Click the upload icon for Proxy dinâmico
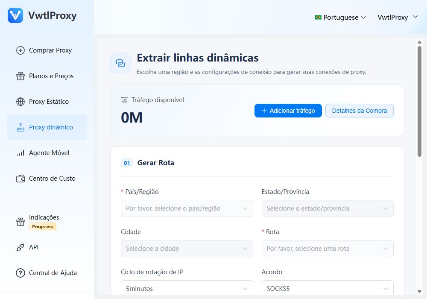 [x=20, y=127]
